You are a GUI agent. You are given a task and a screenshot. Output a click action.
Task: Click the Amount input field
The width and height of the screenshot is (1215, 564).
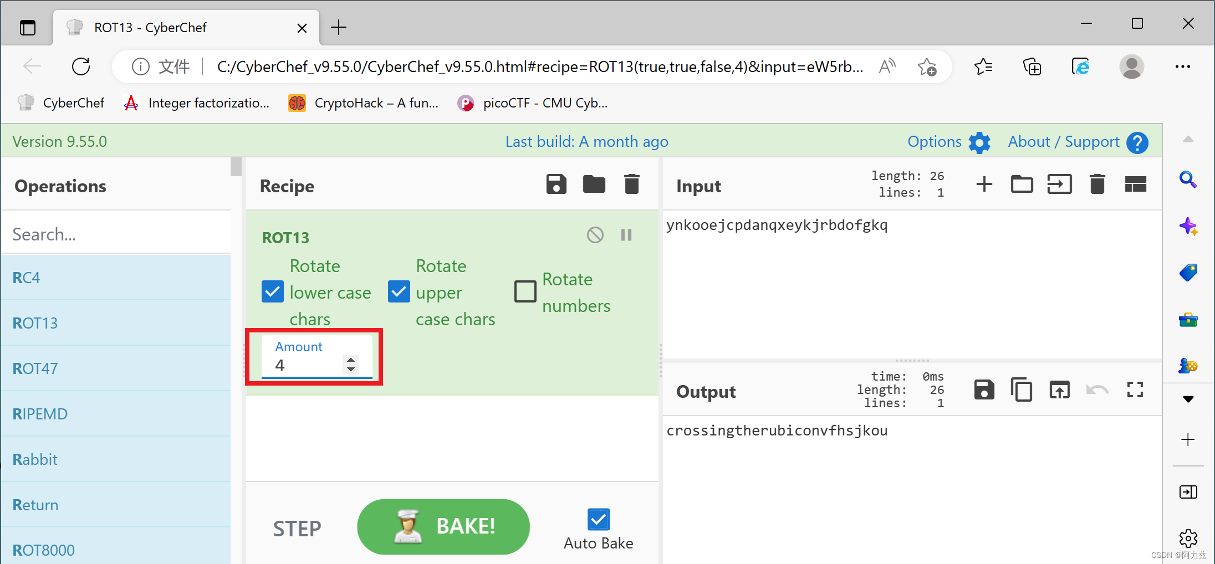point(316,357)
